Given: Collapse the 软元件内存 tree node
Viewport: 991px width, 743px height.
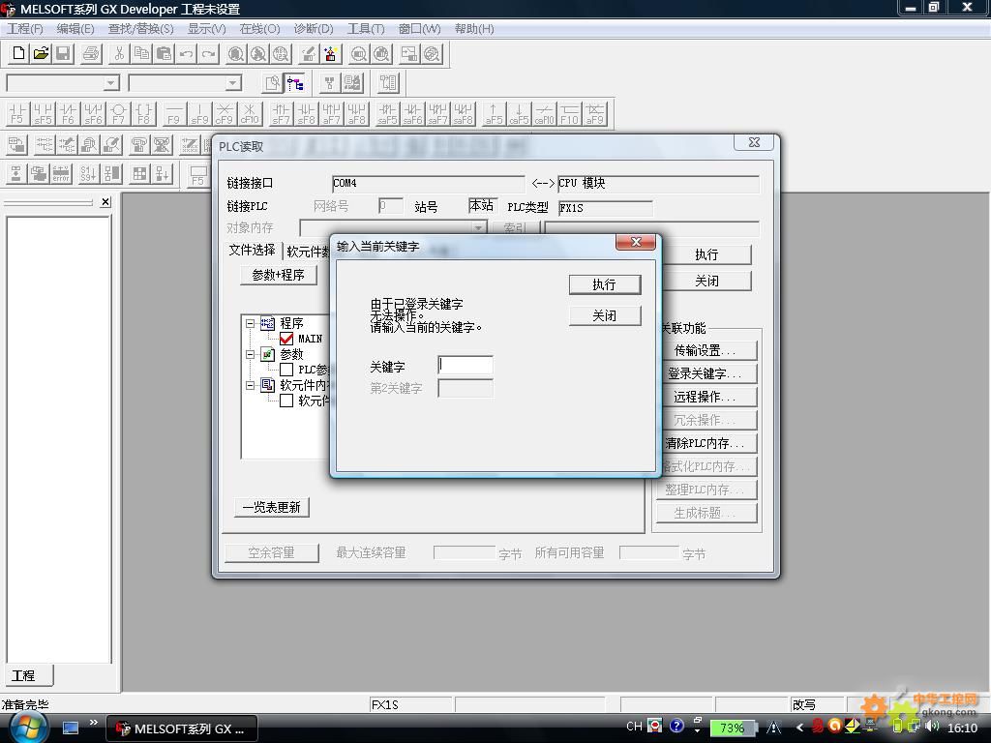Looking at the screenshot, I should (x=251, y=385).
